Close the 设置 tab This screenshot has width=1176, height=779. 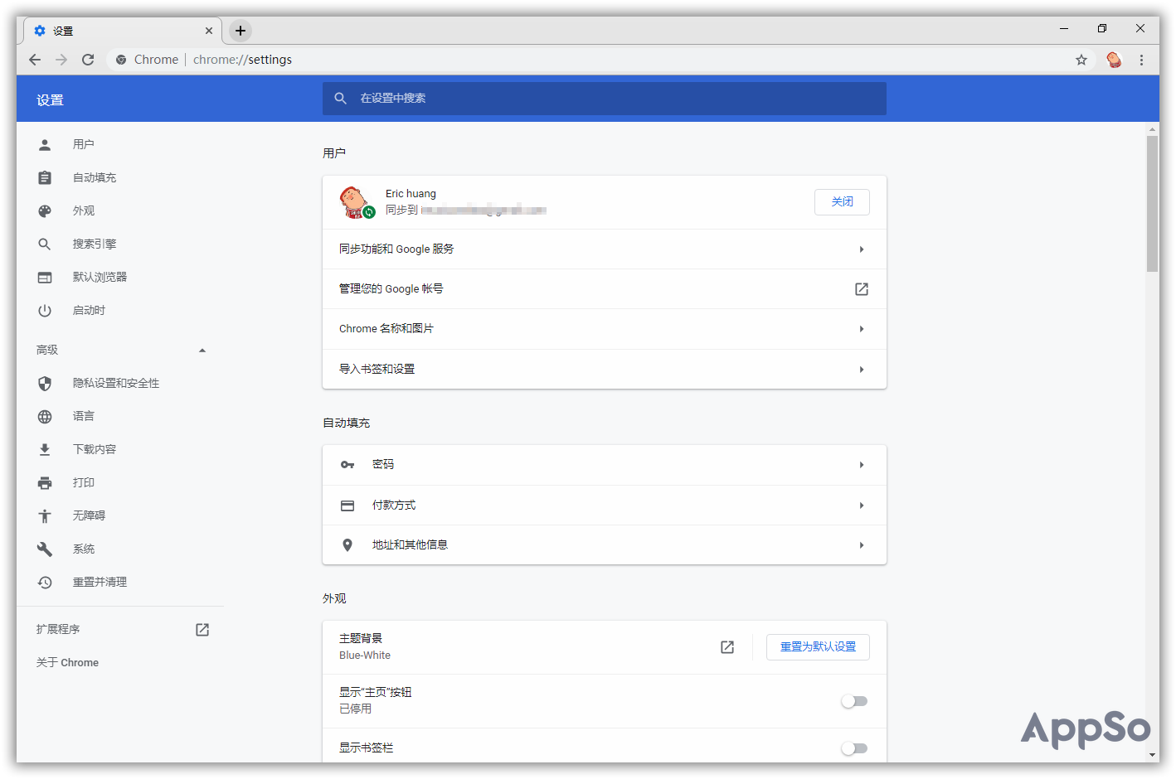coord(209,31)
